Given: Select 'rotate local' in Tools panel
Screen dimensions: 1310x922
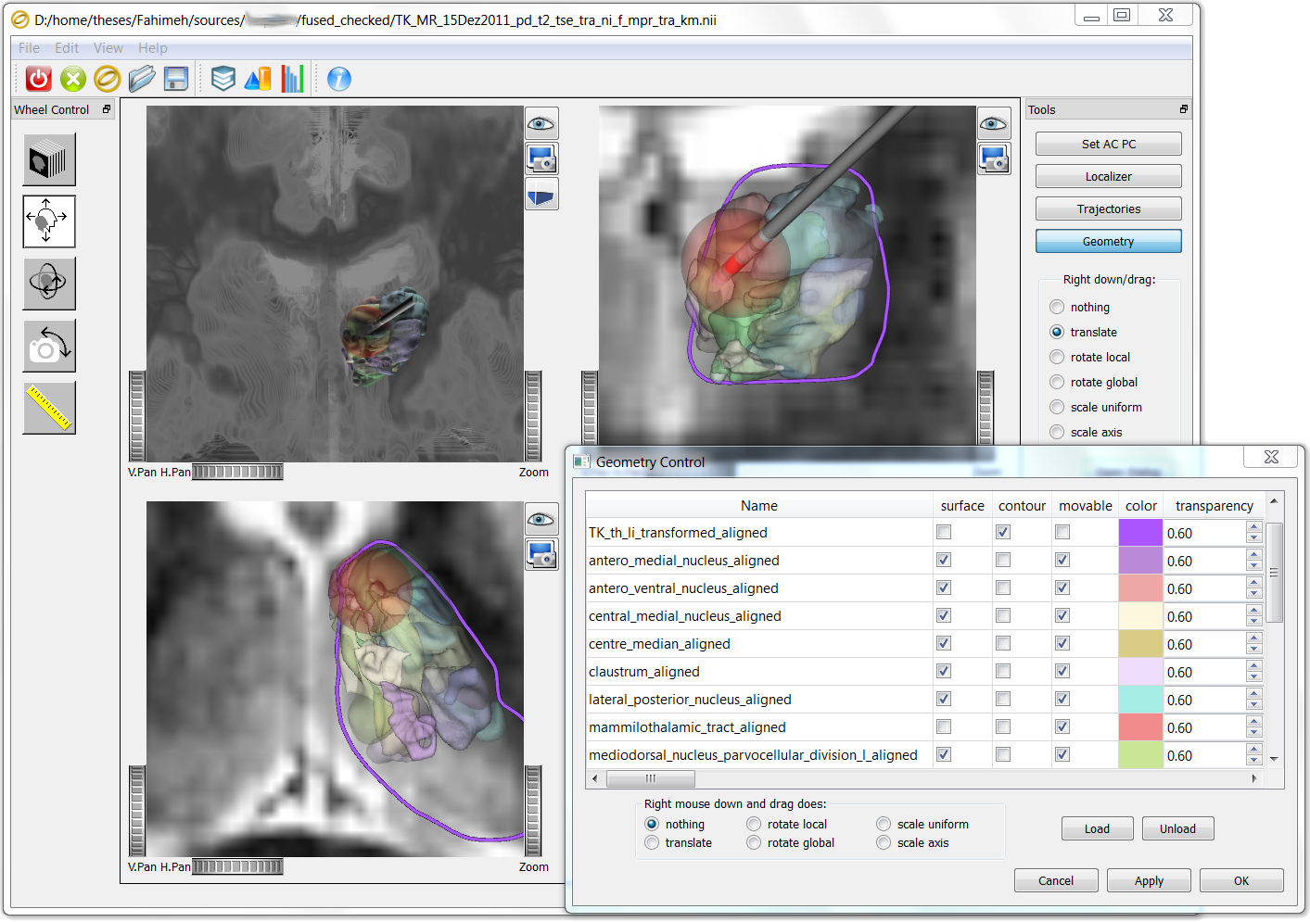Looking at the screenshot, I should 1057,357.
